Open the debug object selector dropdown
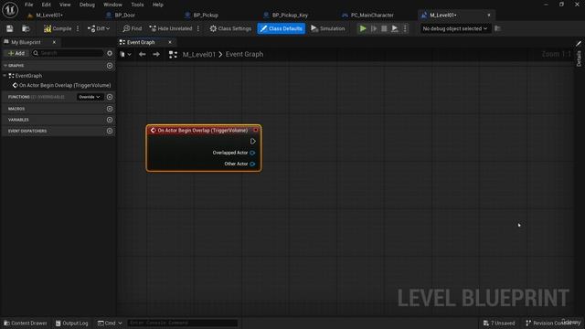Screen dimensions: 585x329 click(454, 28)
